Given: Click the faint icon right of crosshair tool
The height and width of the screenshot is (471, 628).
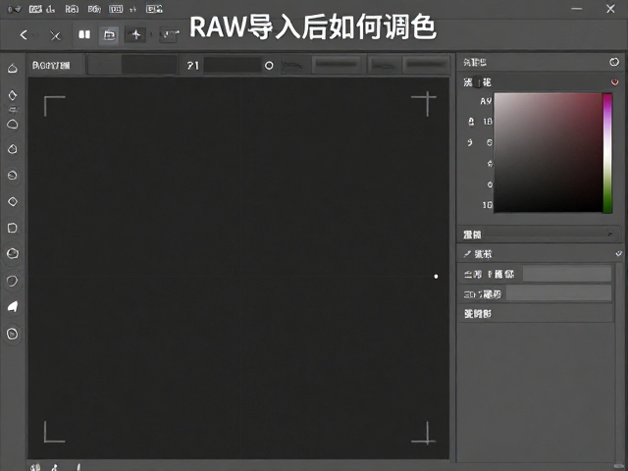Looking at the screenshot, I should tap(169, 35).
